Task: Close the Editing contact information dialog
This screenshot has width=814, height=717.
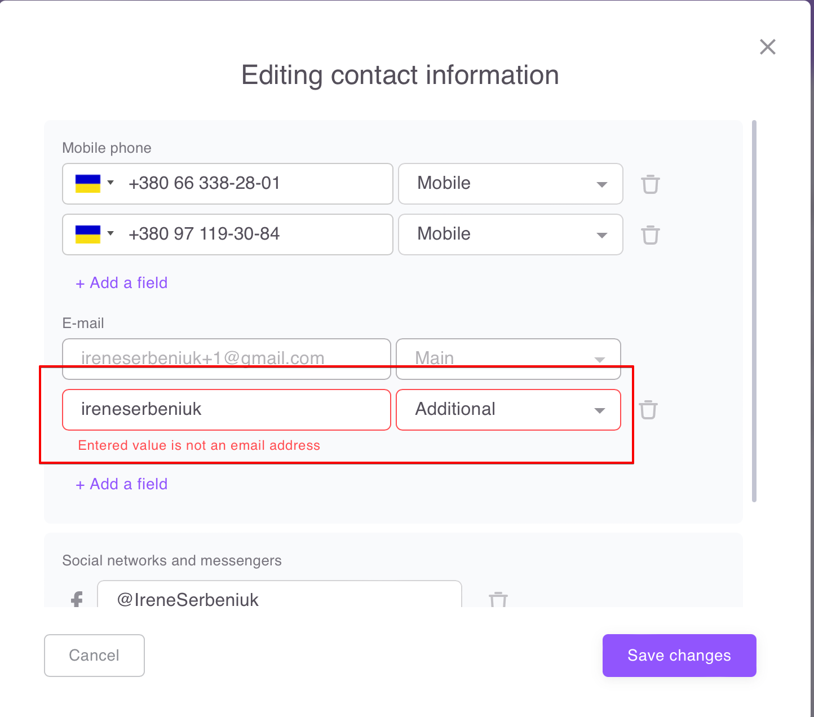Action: coord(767,47)
